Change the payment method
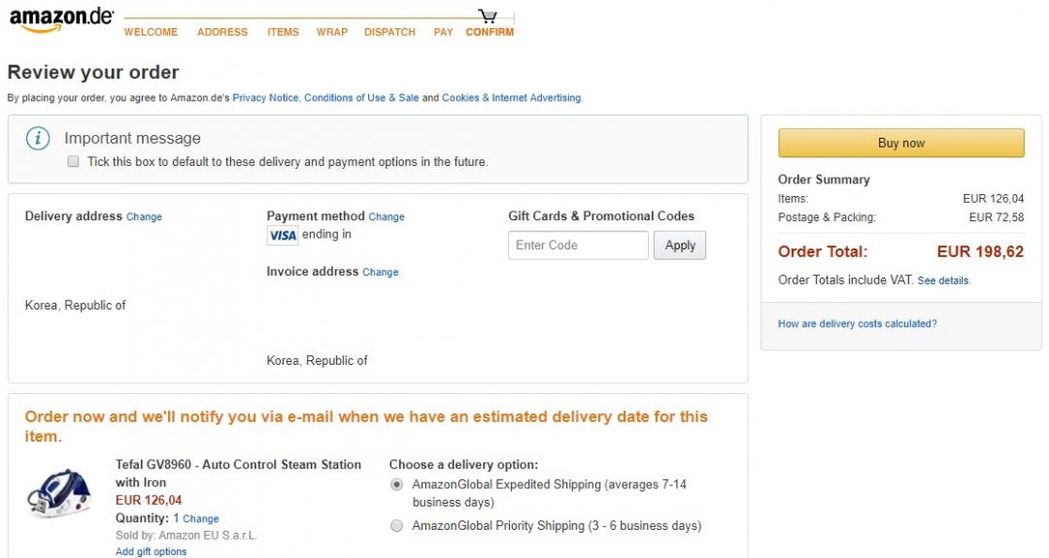This screenshot has width=1049, height=558. pyautogui.click(x=387, y=217)
